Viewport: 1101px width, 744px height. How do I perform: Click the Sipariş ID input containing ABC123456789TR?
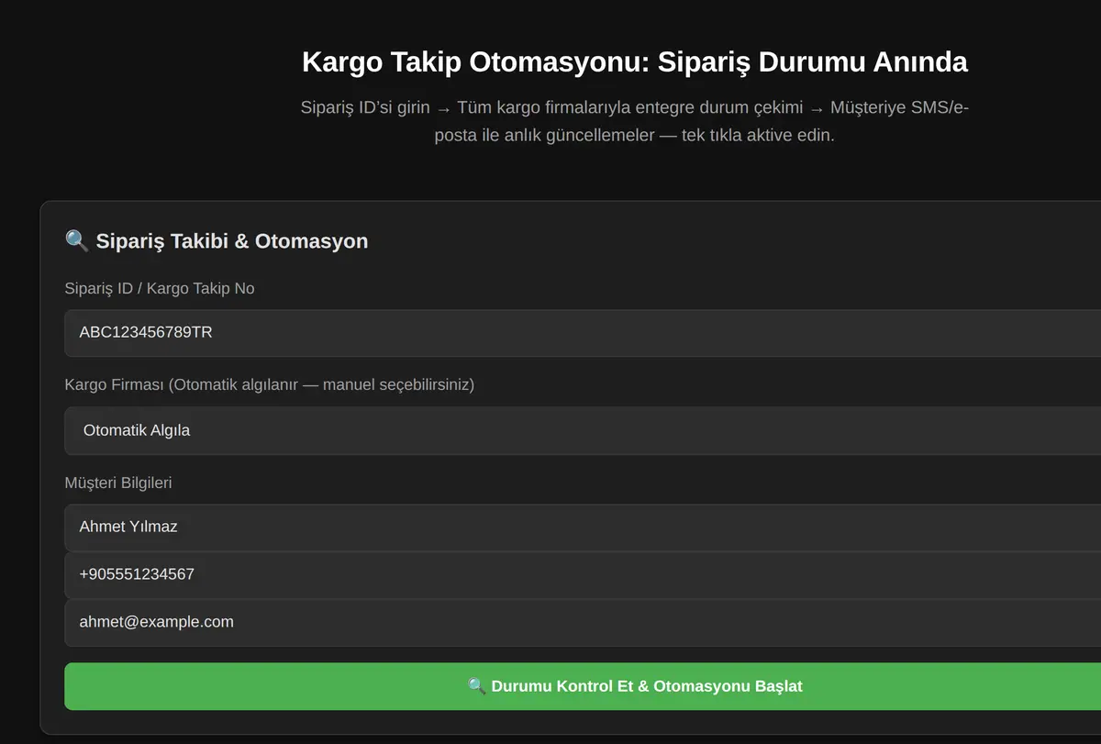coord(583,333)
